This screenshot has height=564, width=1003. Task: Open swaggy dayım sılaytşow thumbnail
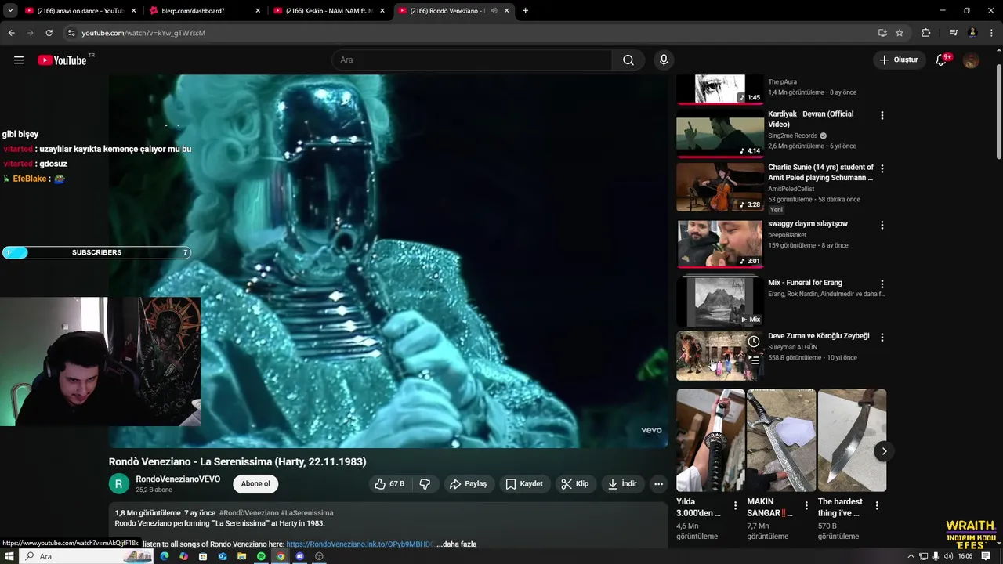coord(720,244)
